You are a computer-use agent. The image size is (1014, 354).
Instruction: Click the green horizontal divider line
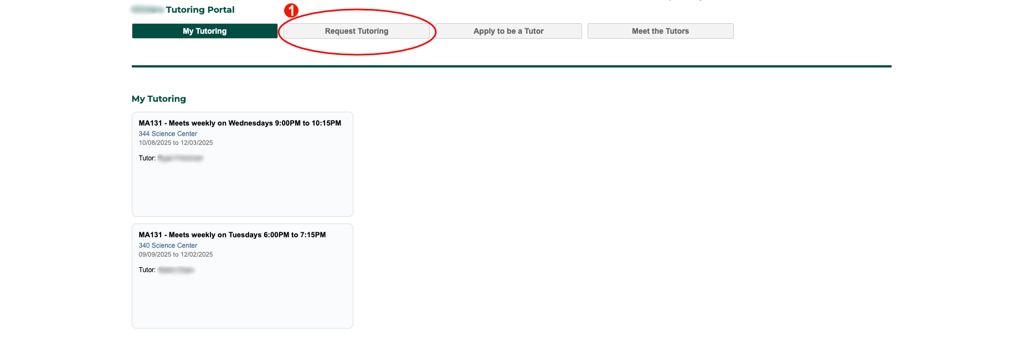[x=511, y=66]
